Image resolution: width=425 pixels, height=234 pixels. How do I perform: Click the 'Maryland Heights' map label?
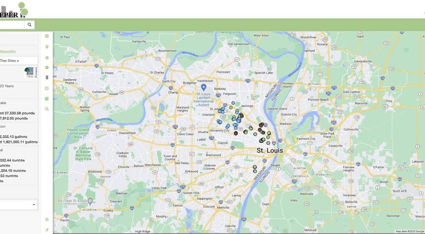pos(183,109)
